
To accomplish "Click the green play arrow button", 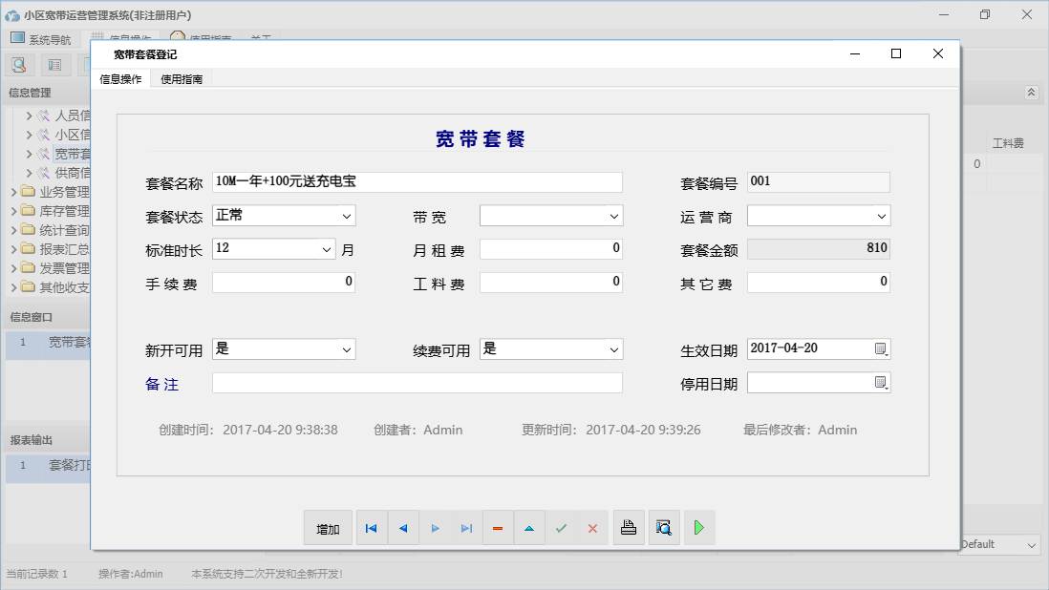I will tap(699, 528).
